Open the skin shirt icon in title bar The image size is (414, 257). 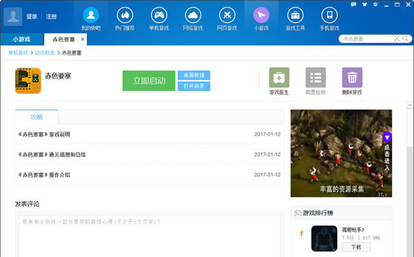364,4
